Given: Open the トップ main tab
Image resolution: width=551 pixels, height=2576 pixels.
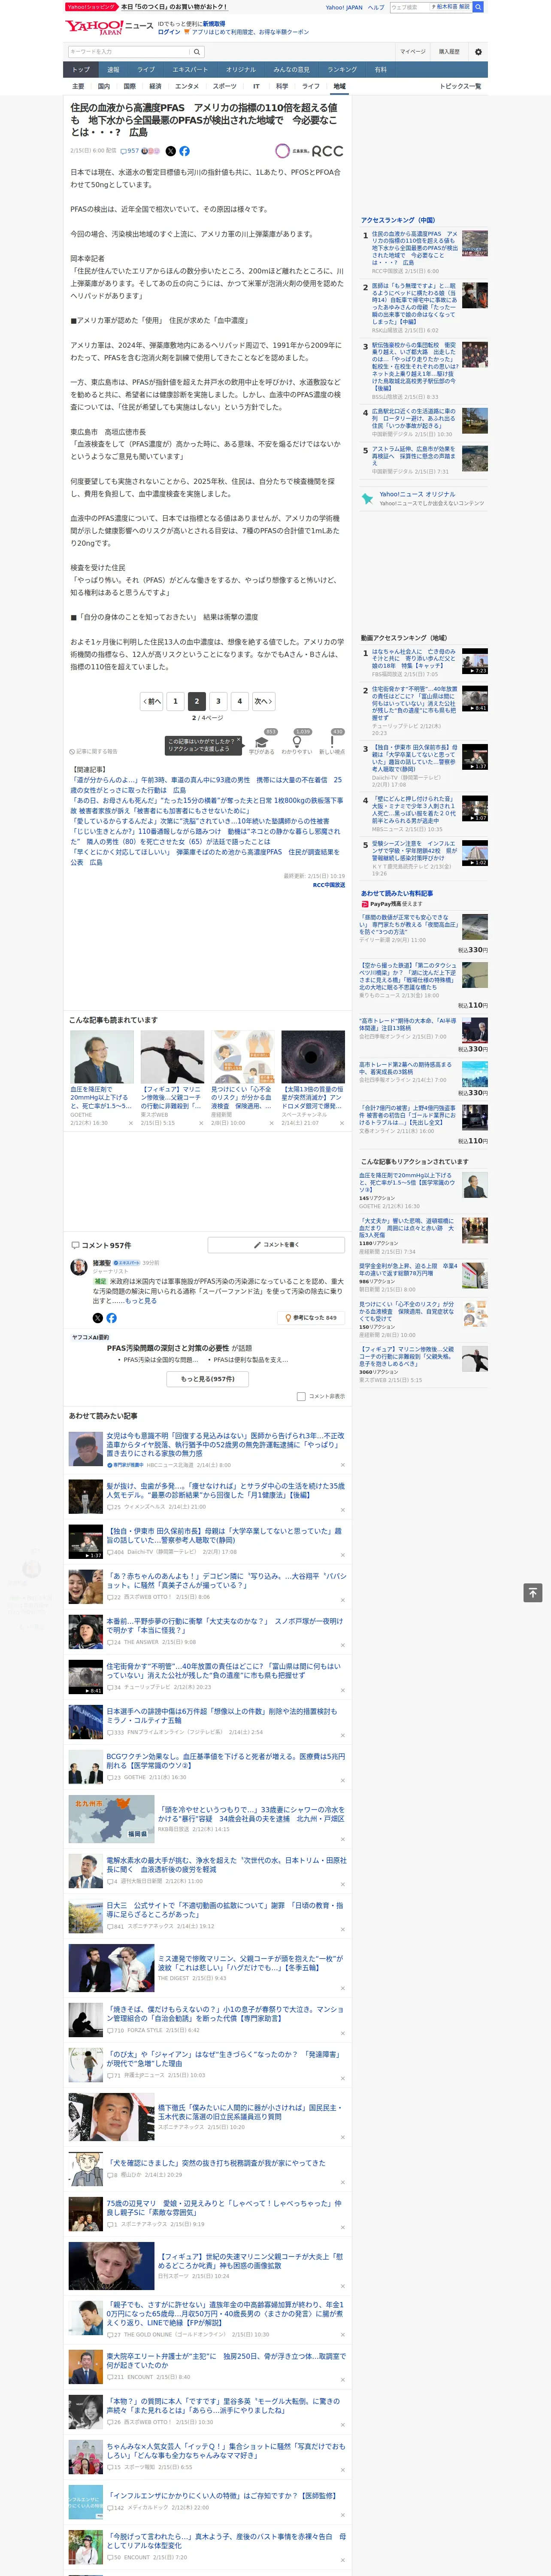Looking at the screenshot, I should (x=81, y=69).
